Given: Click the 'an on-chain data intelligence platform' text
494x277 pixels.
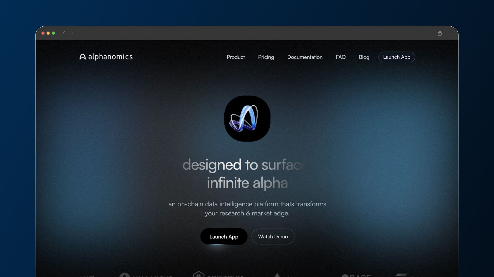Looking at the screenshot, I should click(223, 204).
